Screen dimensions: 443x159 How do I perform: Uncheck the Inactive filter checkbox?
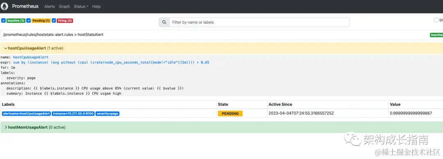pos(3,20)
